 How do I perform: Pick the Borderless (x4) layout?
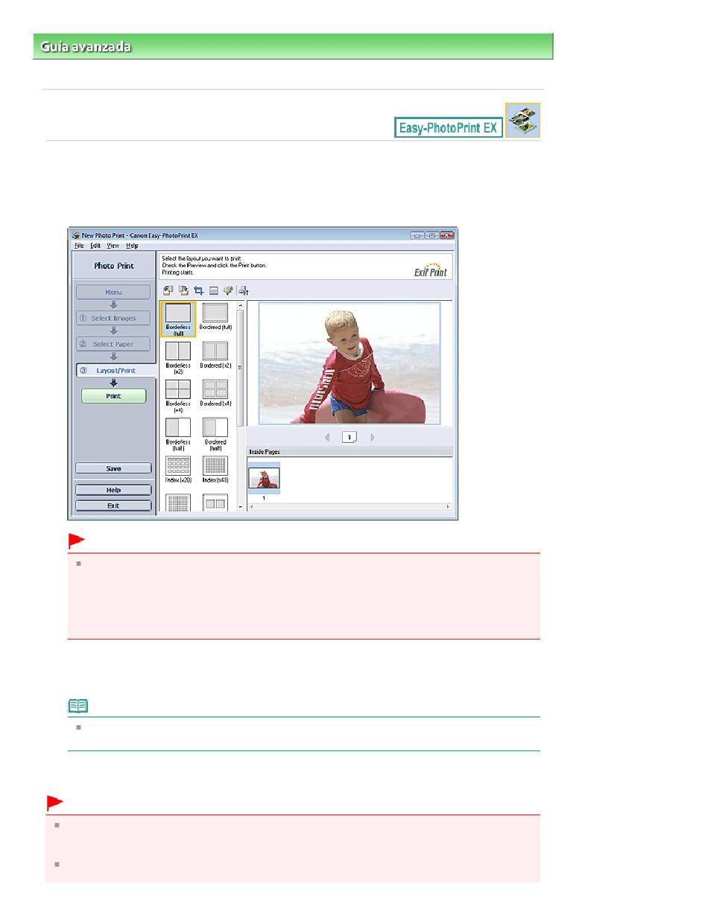coord(178,396)
